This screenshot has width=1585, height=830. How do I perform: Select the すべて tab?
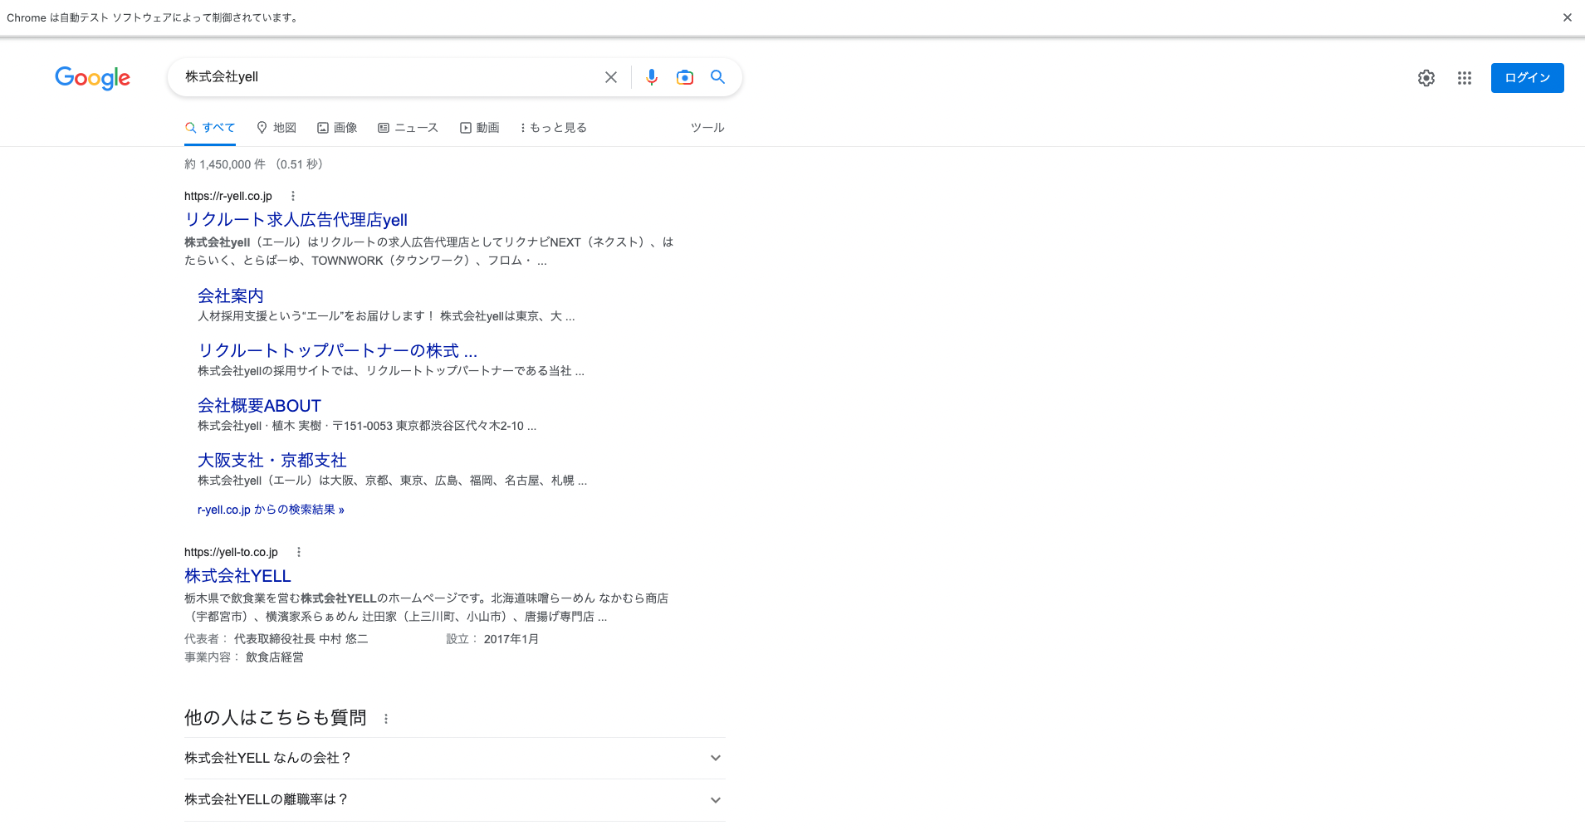coord(210,128)
